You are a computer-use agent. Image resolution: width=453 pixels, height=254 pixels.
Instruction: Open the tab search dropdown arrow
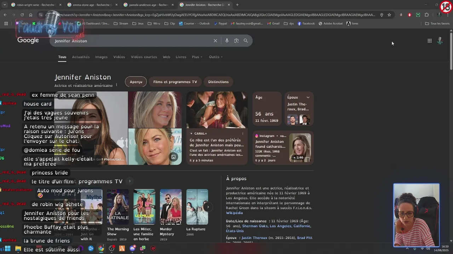[5, 5]
